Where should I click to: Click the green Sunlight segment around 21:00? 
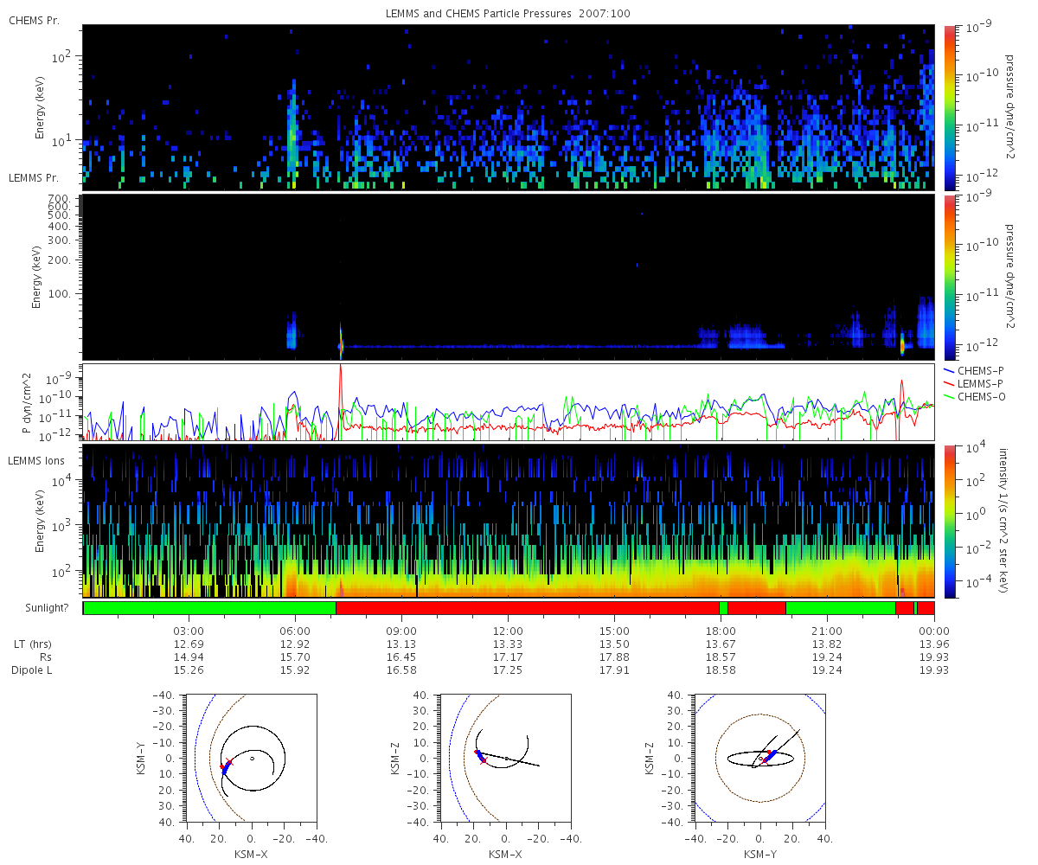[x=840, y=608]
